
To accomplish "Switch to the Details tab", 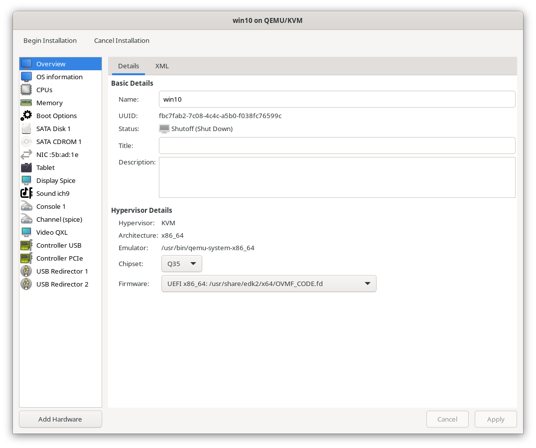I will (x=129, y=66).
